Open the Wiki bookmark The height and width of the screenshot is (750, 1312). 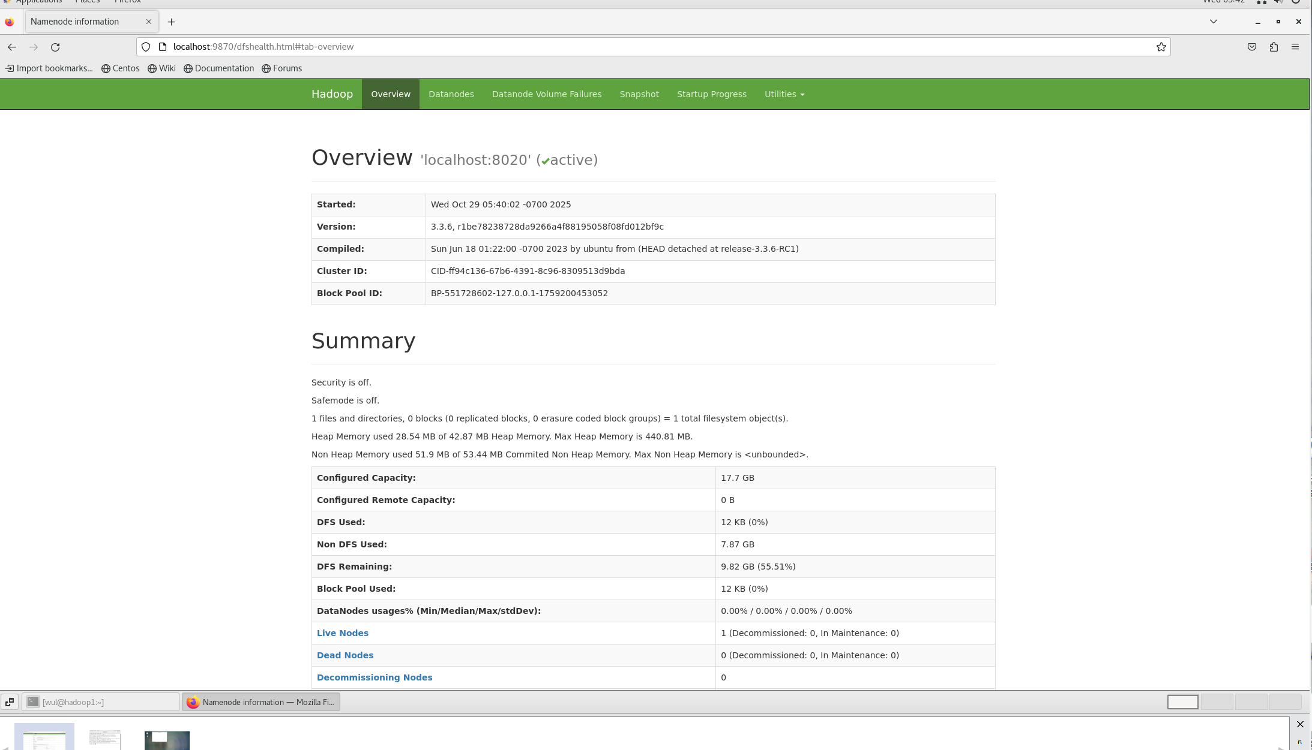pyautogui.click(x=162, y=68)
